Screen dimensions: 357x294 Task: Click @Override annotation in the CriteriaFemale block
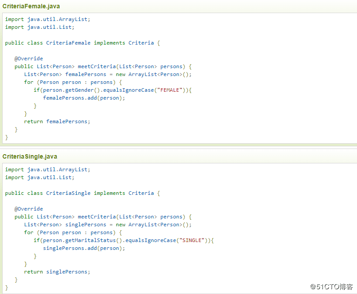click(29, 59)
